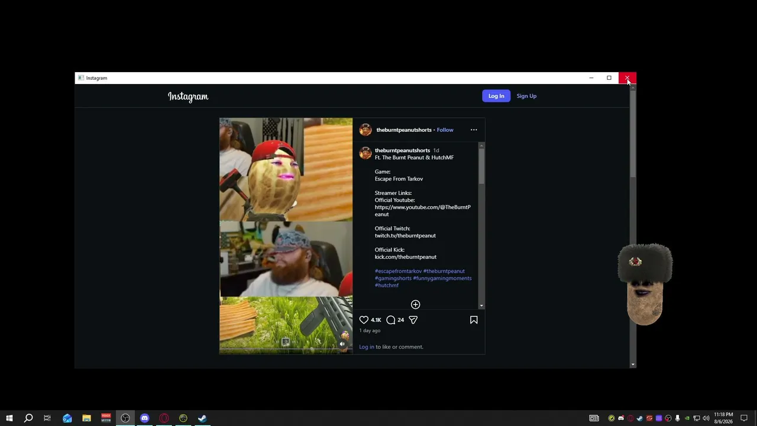Open the #escapefromtarkov hashtag
Viewport: 757px width, 426px height.
point(398,271)
